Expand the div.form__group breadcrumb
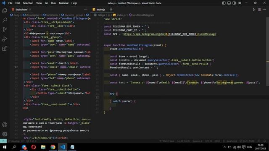 pos(72,15)
